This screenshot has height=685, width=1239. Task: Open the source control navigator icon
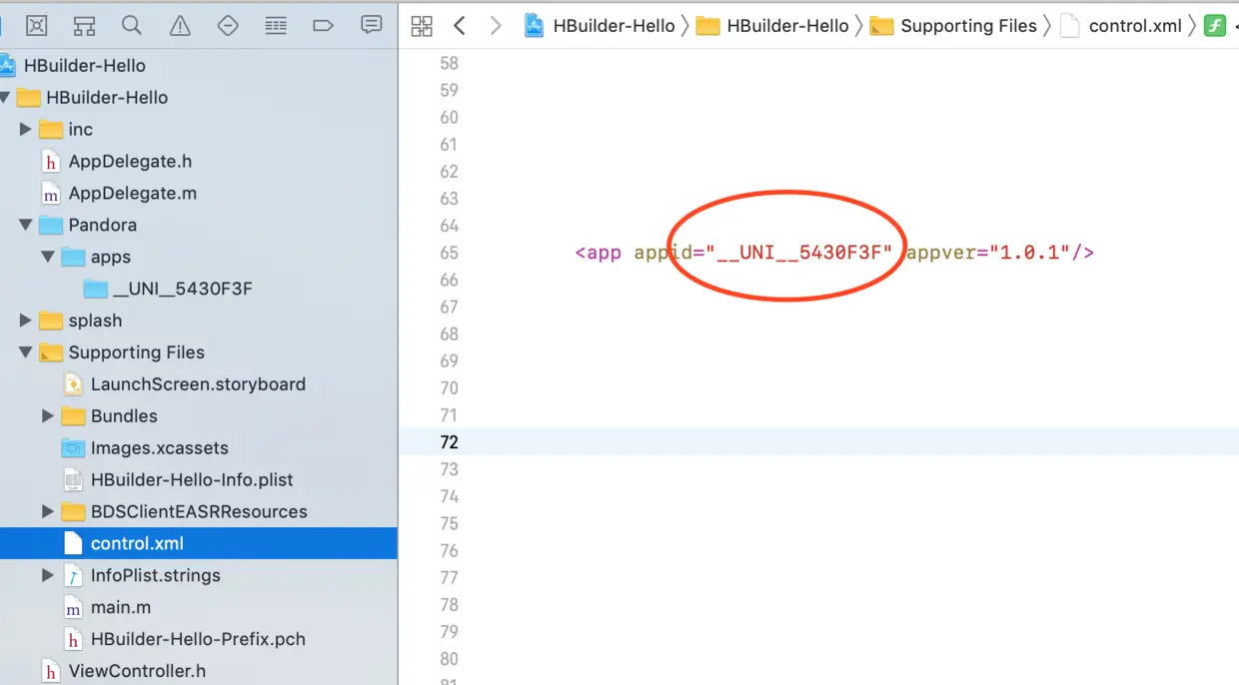pyautogui.click(x=36, y=25)
